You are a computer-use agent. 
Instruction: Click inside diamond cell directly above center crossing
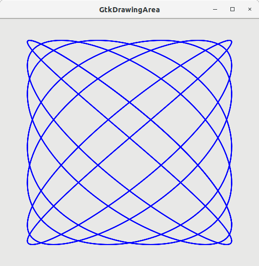click(130, 120)
